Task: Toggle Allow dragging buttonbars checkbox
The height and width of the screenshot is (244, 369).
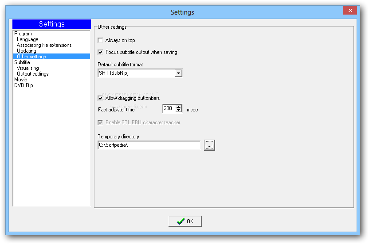Action: point(101,98)
